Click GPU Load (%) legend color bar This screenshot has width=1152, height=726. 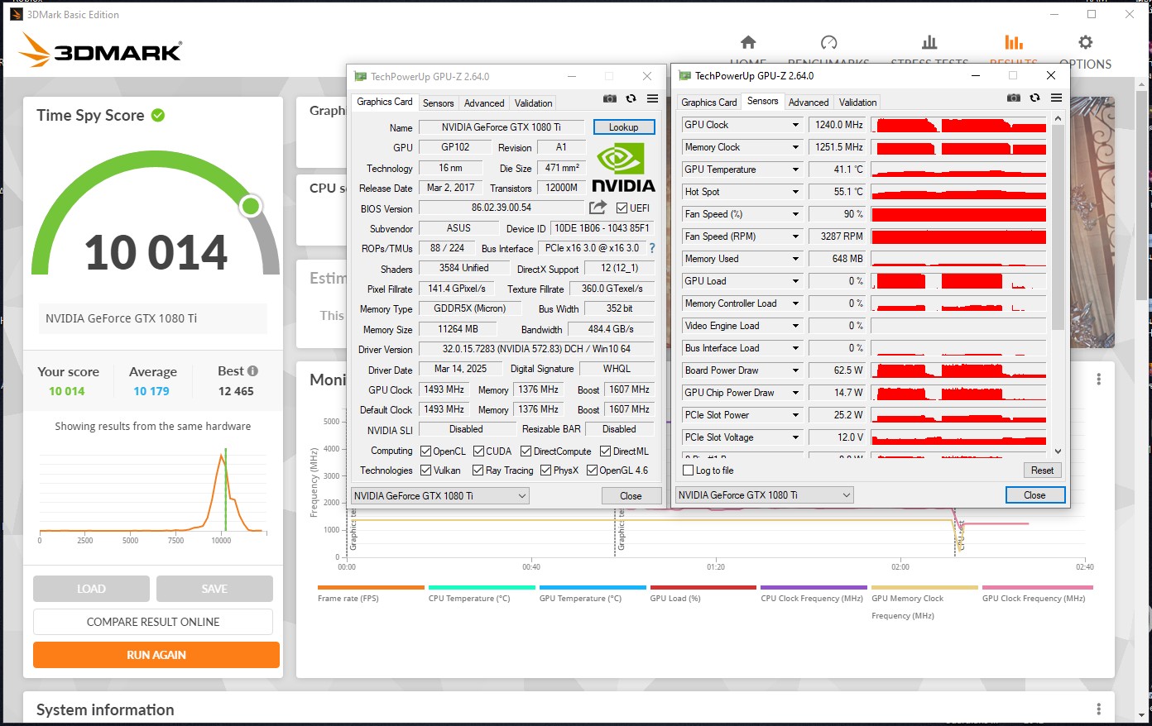click(x=703, y=588)
